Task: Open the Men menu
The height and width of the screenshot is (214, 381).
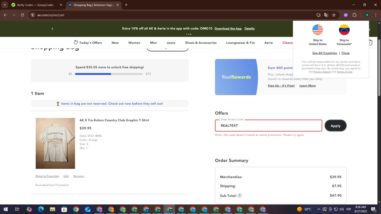Action: tap(153, 43)
